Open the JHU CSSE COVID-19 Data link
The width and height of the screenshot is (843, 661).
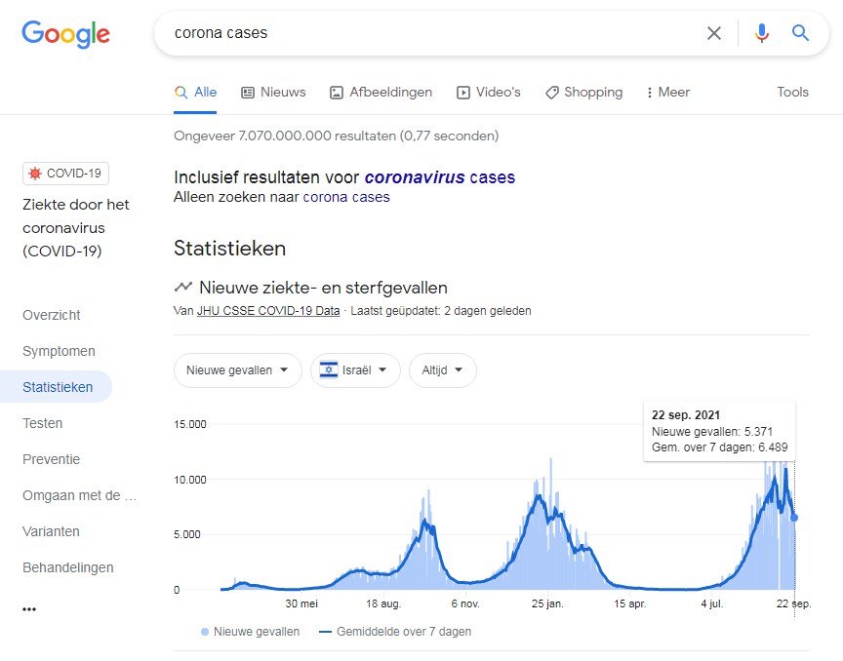coord(268,311)
